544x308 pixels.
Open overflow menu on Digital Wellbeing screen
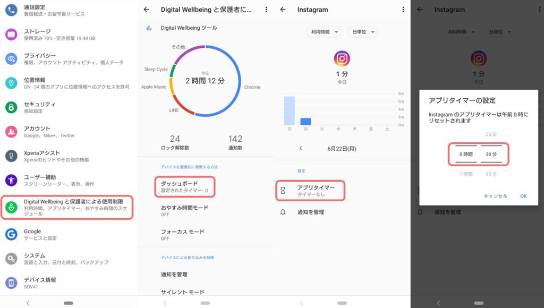[266, 10]
